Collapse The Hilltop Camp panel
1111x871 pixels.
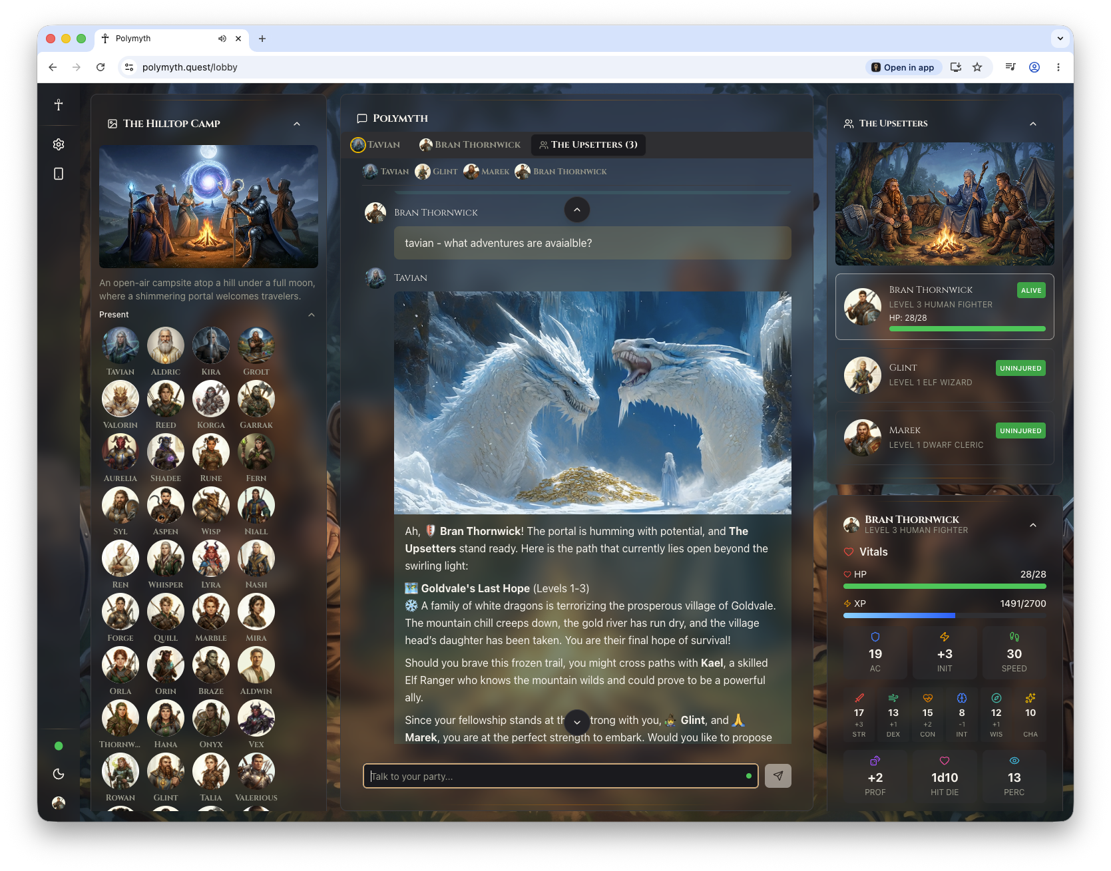click(297, 124)
